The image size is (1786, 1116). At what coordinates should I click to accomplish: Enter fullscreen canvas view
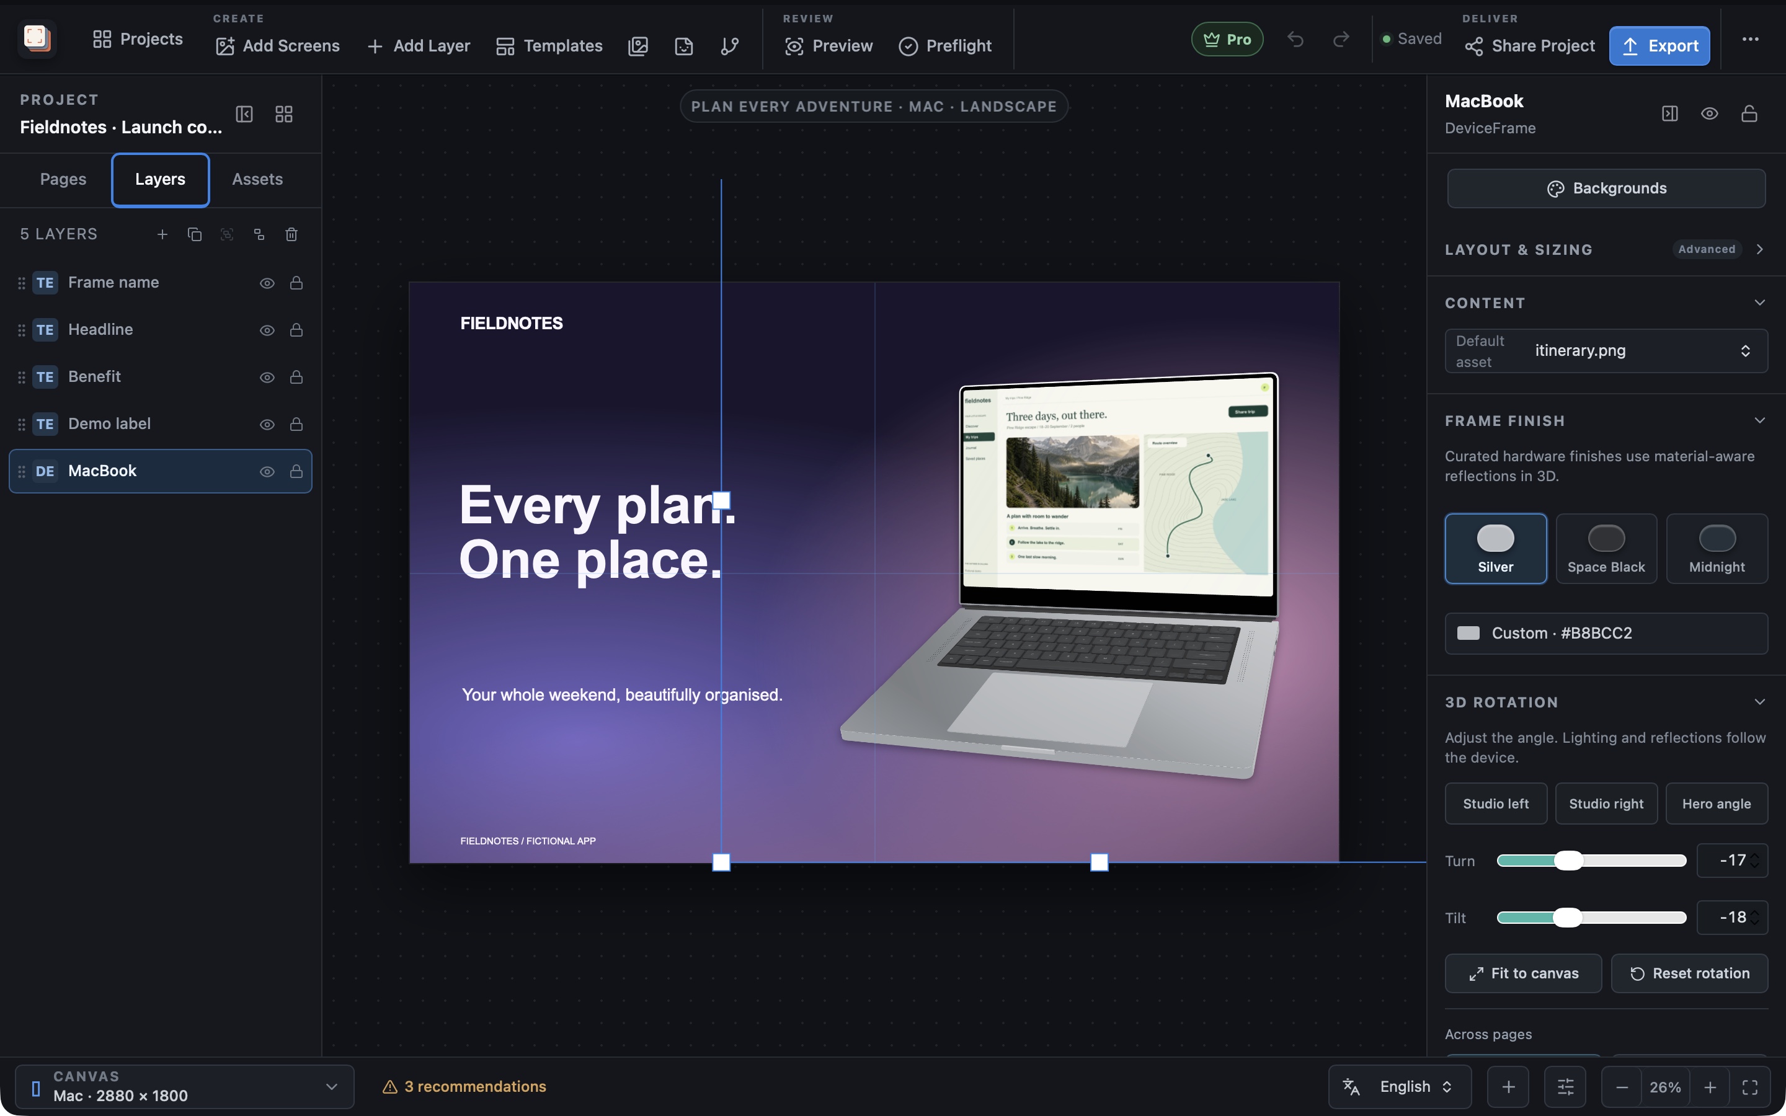[x=1750, y=1087]
